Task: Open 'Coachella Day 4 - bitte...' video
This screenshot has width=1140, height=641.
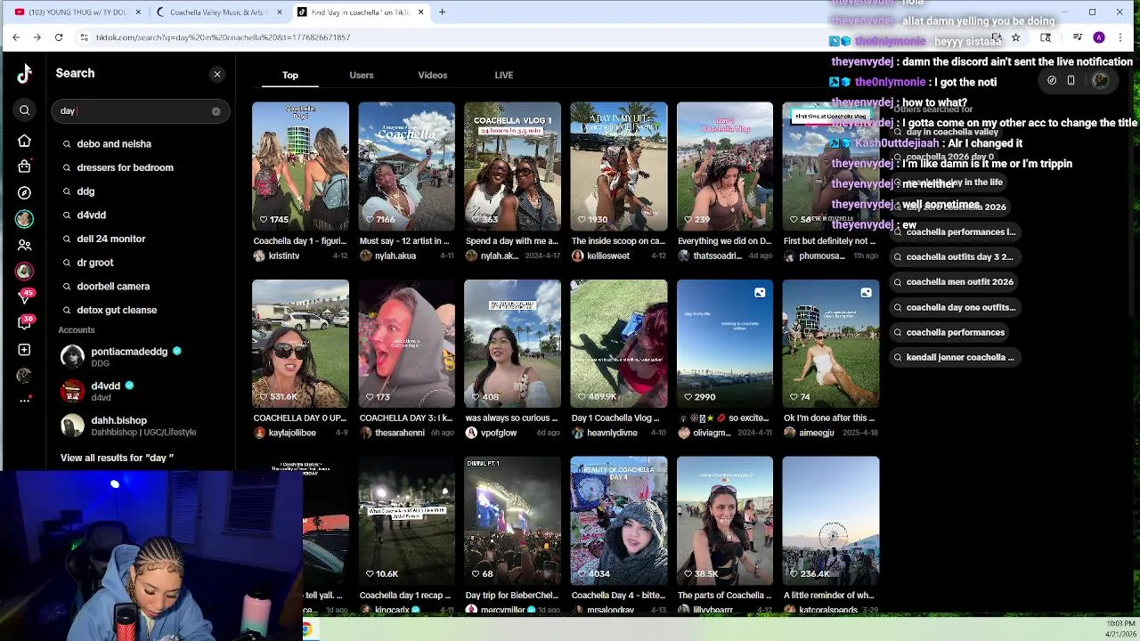Action: click(618, 521)
